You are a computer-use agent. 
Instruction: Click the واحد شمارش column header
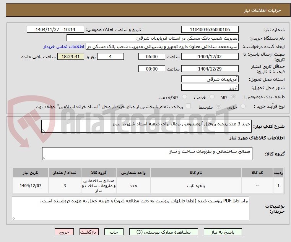click(x=133, y=173)
